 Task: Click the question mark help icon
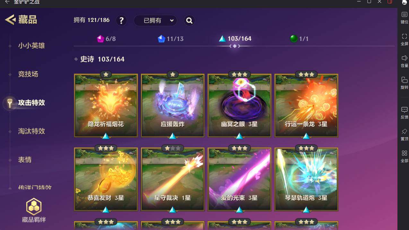(x=121, y=21)
